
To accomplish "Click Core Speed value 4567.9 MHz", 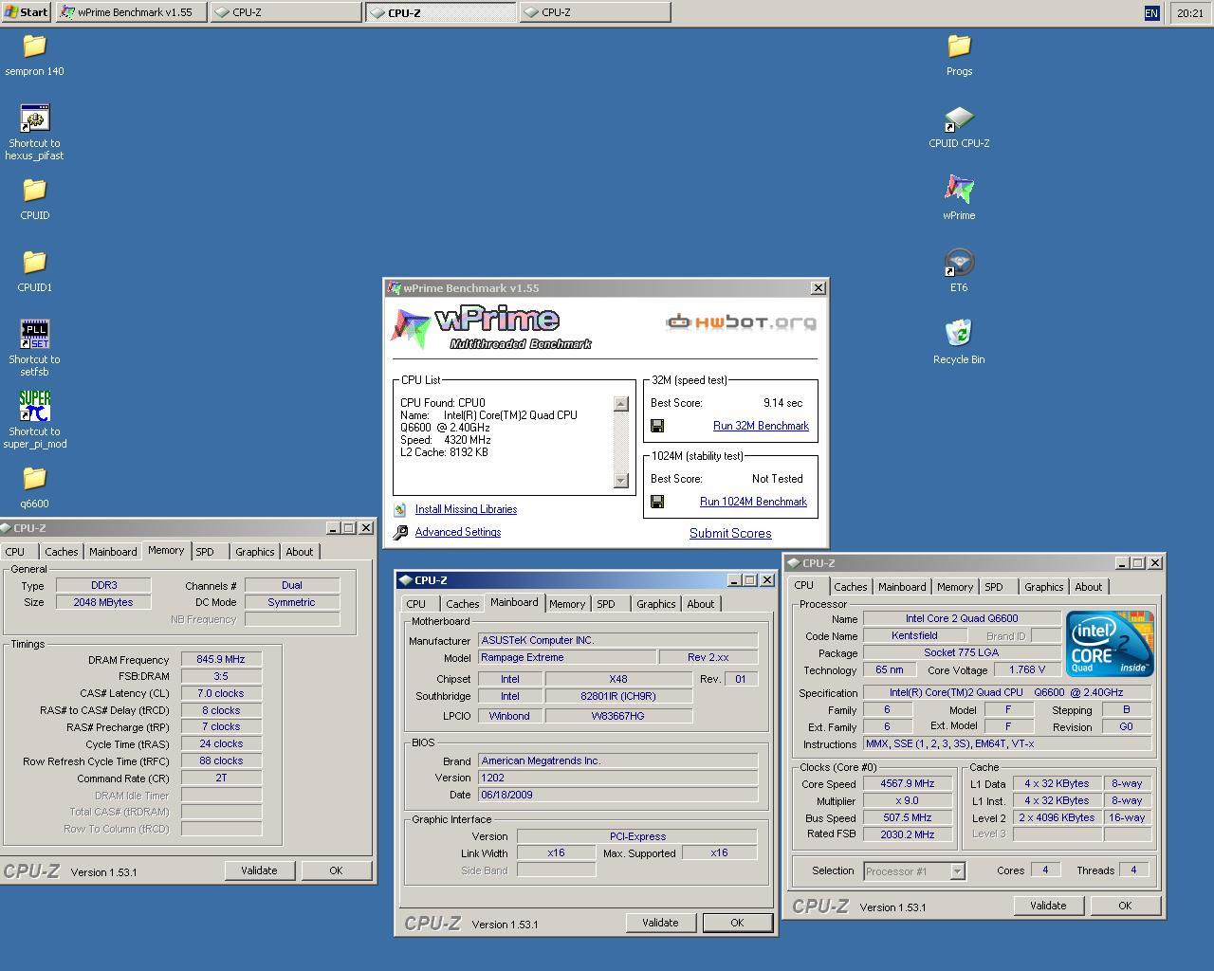I will pyautogui.click(x=908, y=783).
